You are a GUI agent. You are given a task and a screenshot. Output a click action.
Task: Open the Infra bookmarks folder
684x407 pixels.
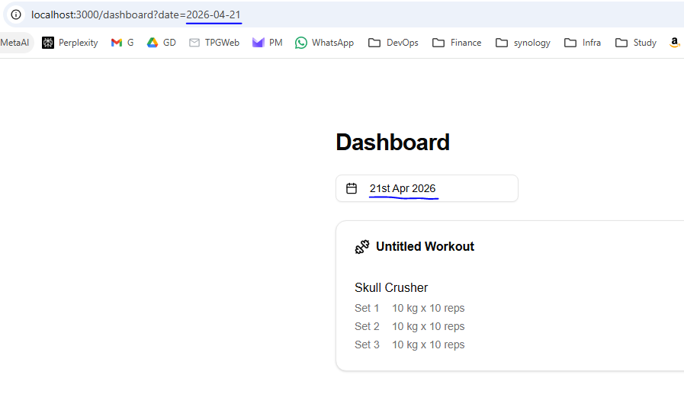click(x=583, y=43)
